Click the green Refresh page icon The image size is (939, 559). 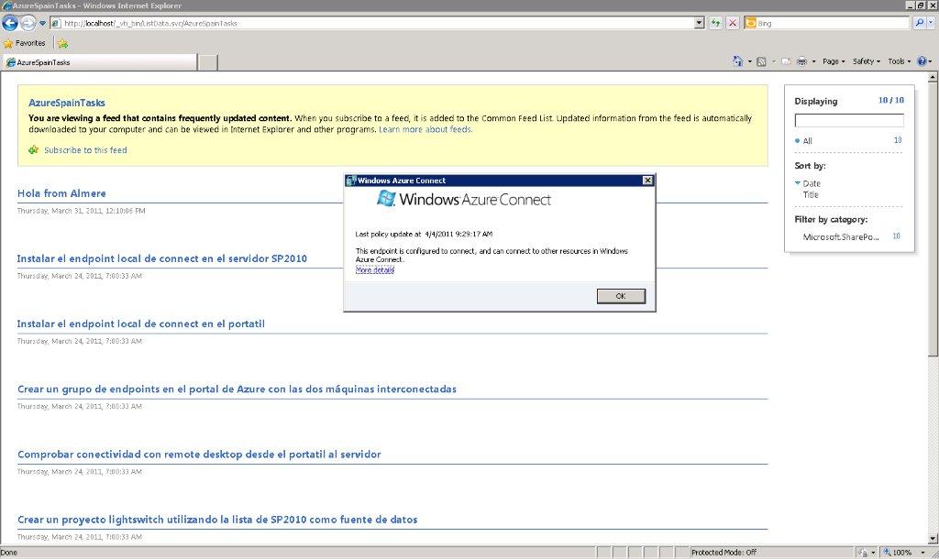[715, 23]
